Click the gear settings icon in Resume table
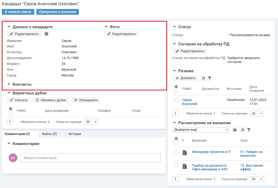 [x=176, y=87]
